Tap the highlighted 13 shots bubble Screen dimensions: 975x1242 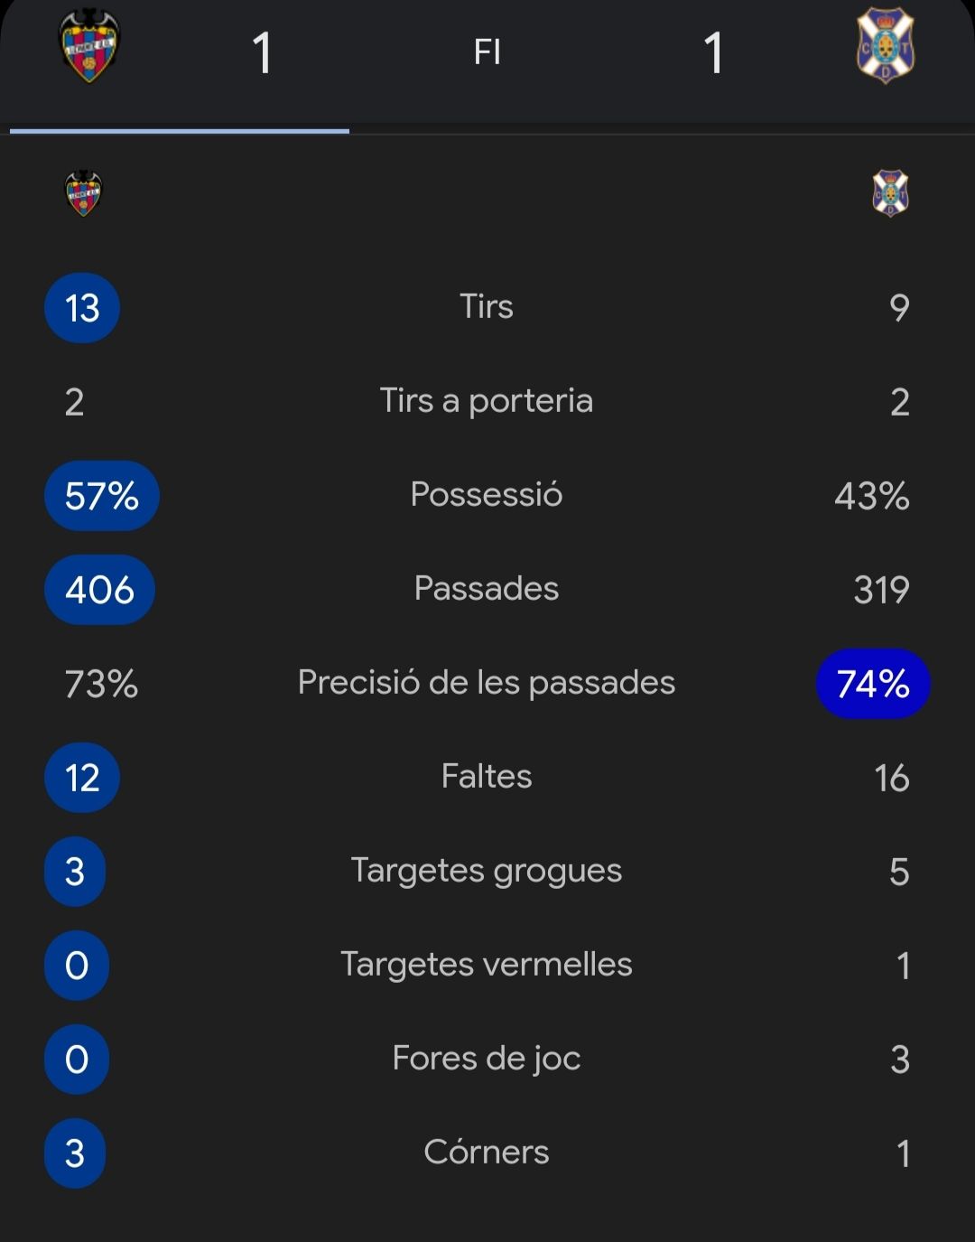pyautogui.click(x=82, y=308)
